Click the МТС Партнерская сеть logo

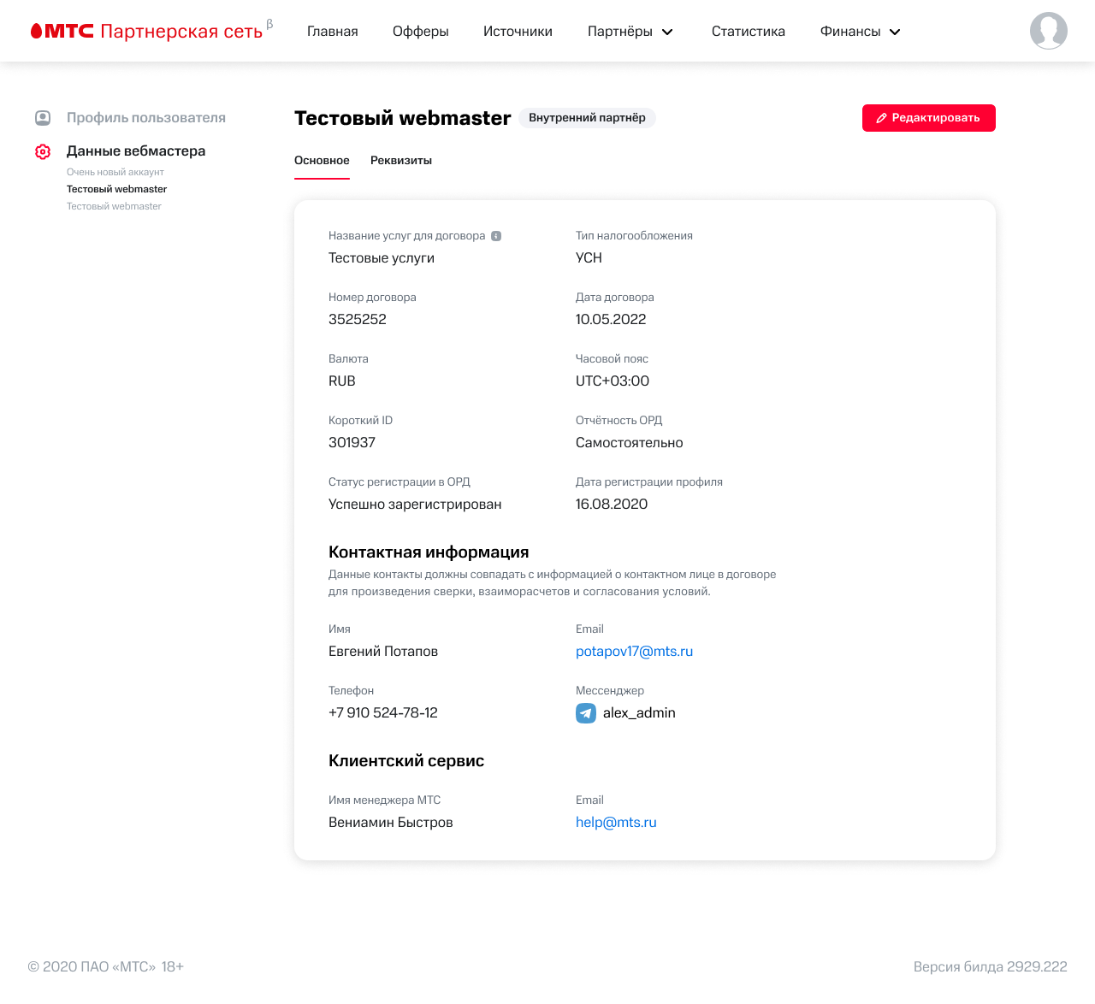click(151, 31)
